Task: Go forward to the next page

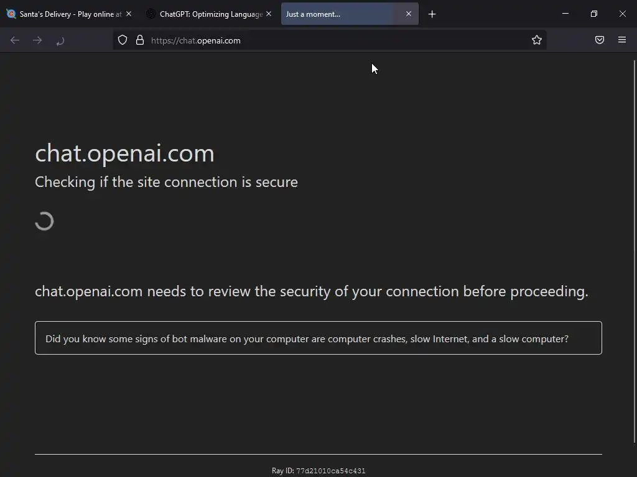Action: point(37,40)
